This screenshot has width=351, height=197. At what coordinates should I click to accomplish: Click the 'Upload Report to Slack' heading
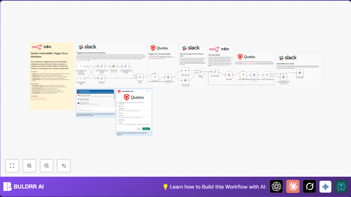click(x=285, y=64)
